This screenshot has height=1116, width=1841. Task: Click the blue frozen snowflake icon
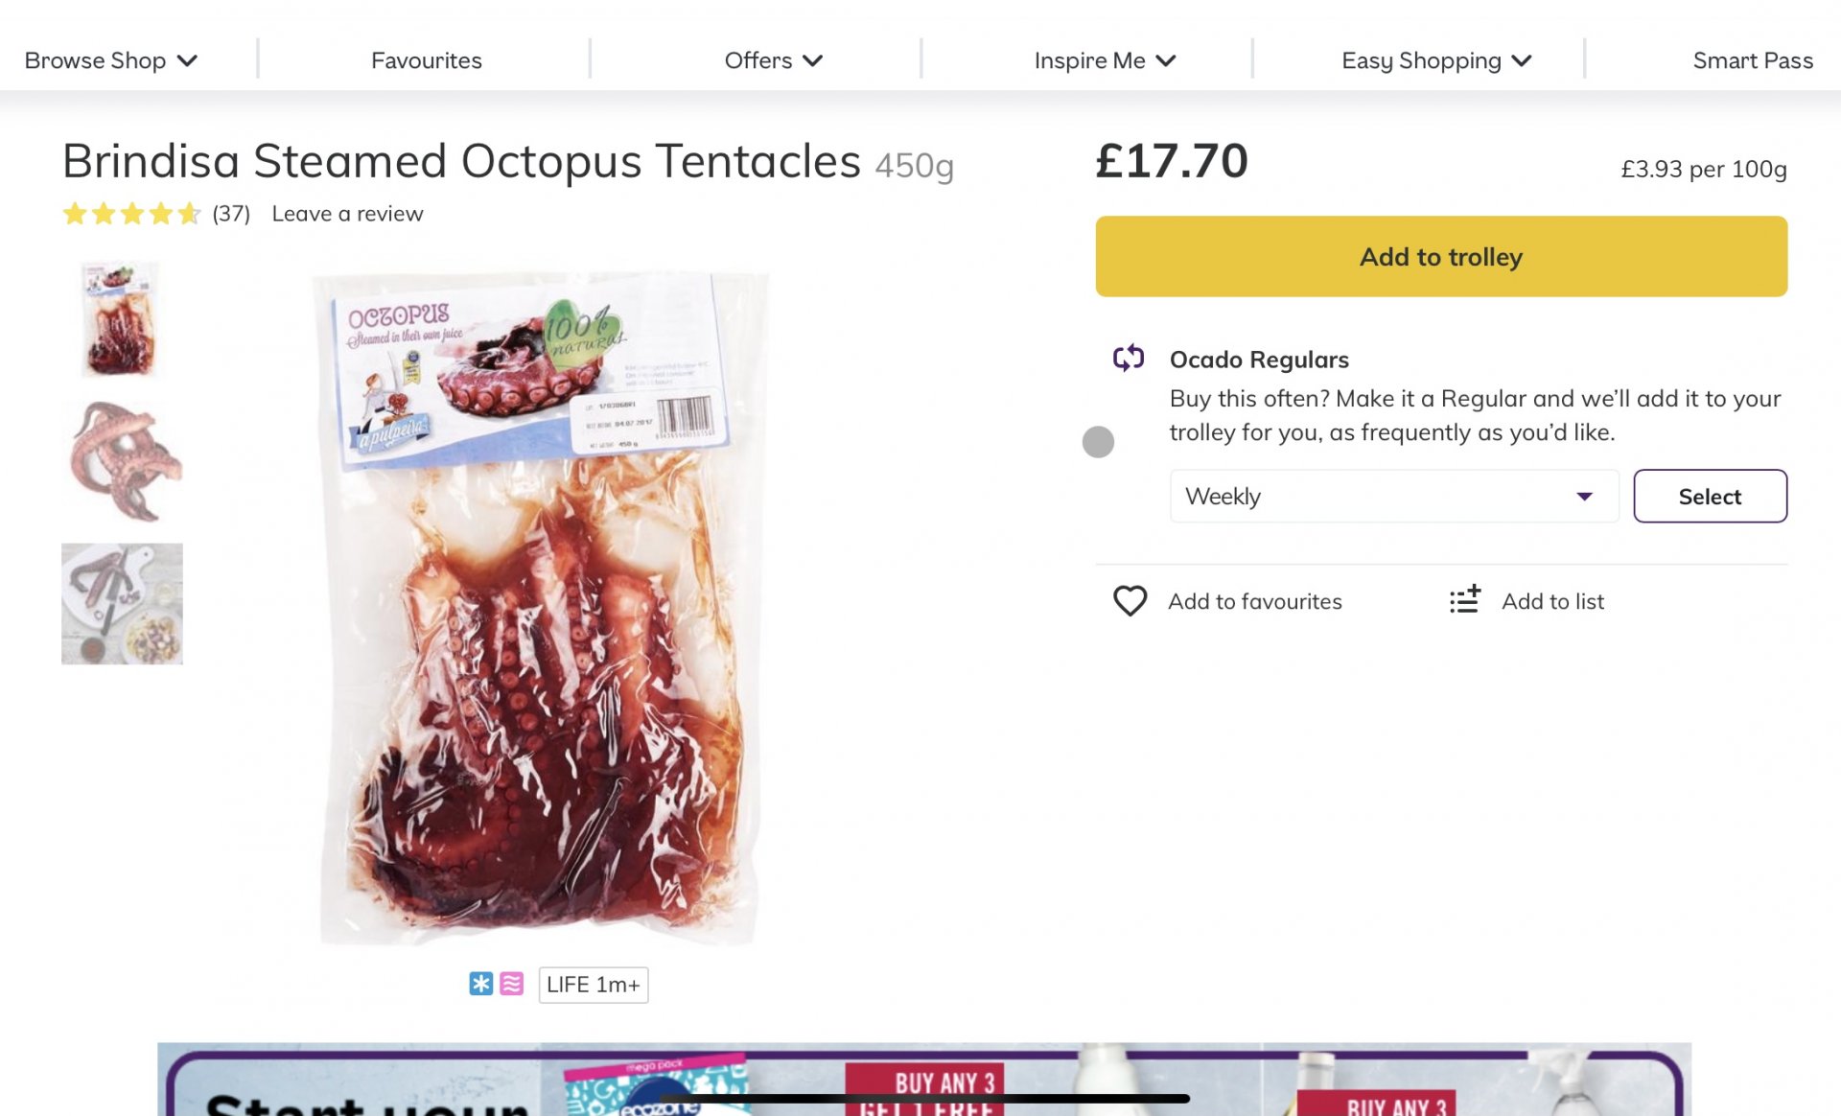tap(480, 984)
